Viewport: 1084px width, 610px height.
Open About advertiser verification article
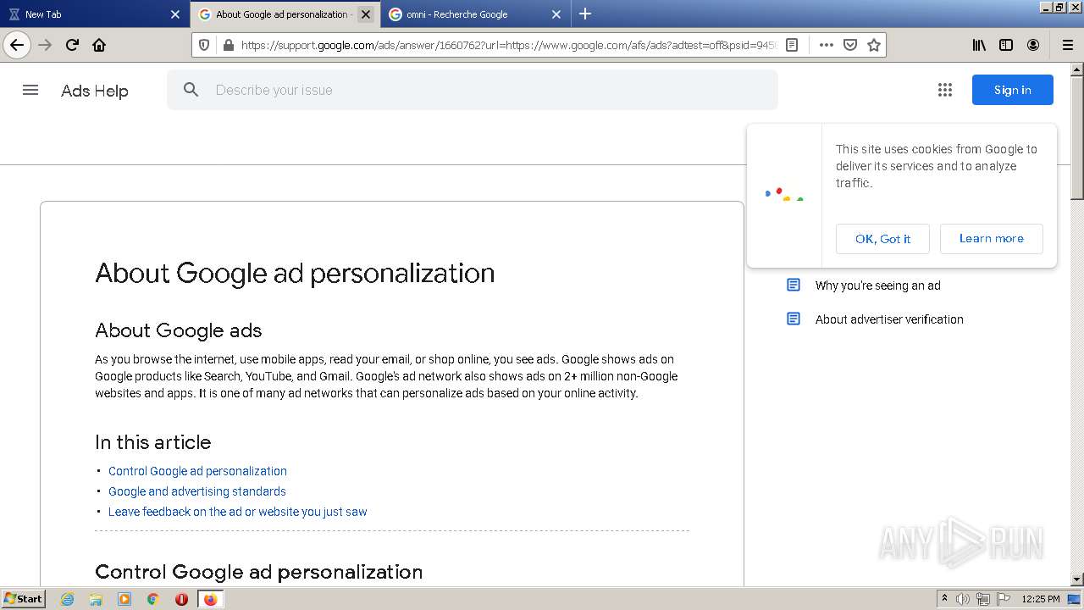point(889,319)
